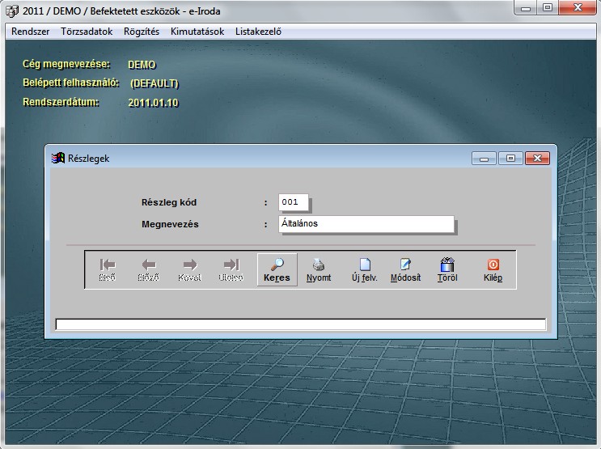The height and width of the screenshot is (449, 601).
Task: Click the Keres magnifying glass button
Action: click(277, 269)
